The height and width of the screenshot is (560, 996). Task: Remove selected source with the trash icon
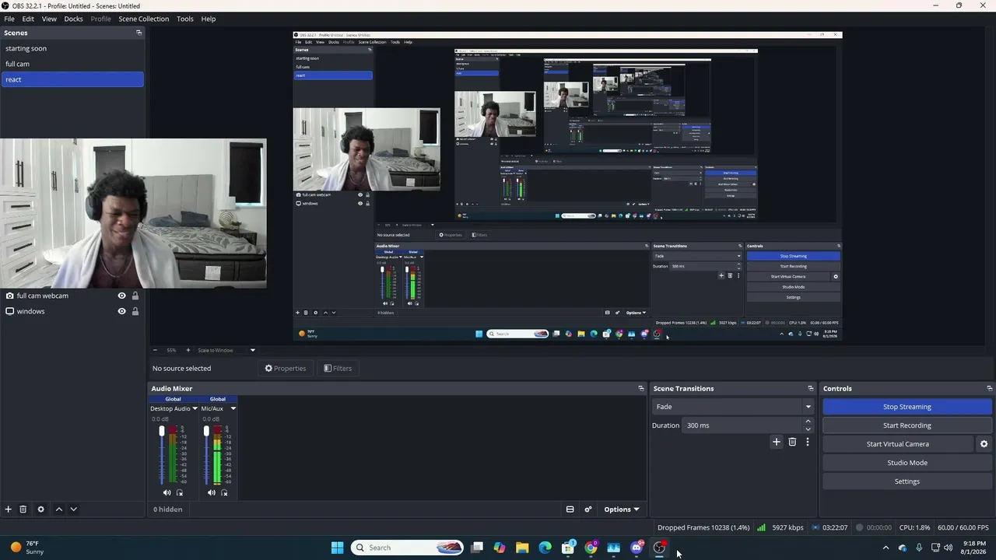point(23,509)
